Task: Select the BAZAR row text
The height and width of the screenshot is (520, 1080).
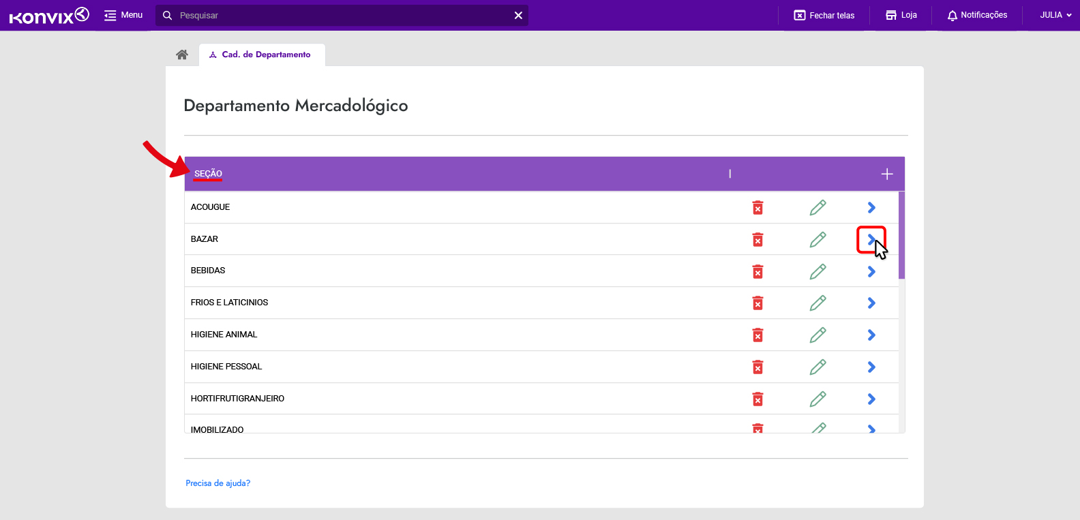Action: click(205, 239)
